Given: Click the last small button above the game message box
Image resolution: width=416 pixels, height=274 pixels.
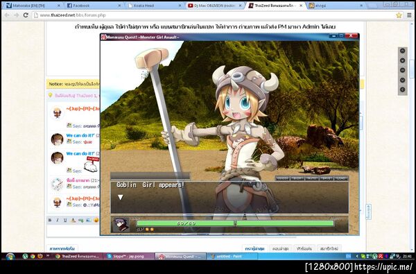Looking at the screenshot, I should click(341, 178).
